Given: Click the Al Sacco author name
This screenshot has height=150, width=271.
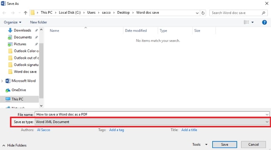Looking at the screenshot, I should [x=43, y=130].
